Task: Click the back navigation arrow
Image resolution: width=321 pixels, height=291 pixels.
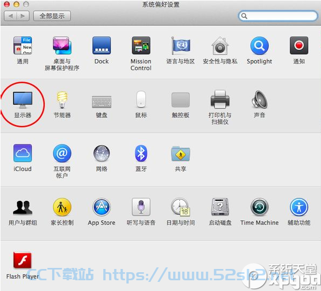Action: (10, 16)
